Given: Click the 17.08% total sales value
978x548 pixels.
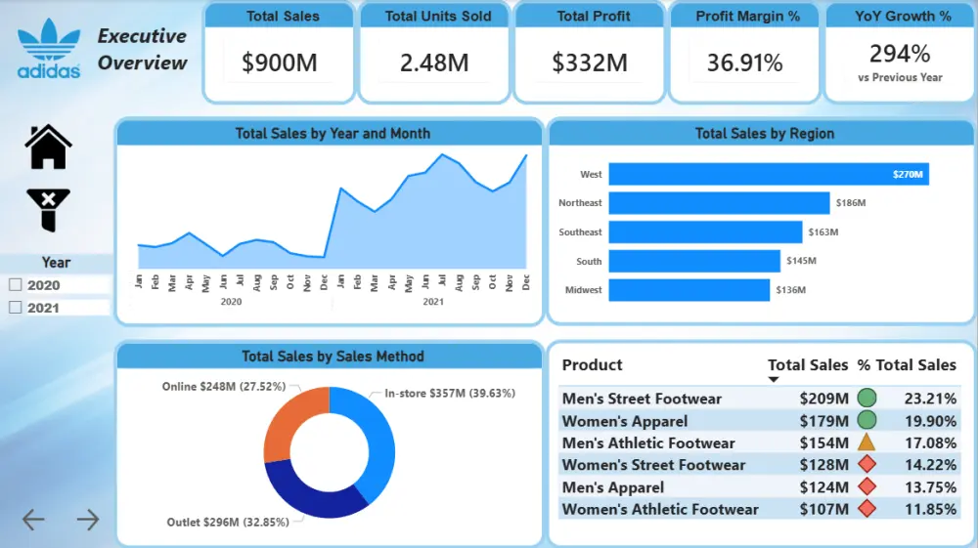Looking at the screenshot, I should coord(930,443).
